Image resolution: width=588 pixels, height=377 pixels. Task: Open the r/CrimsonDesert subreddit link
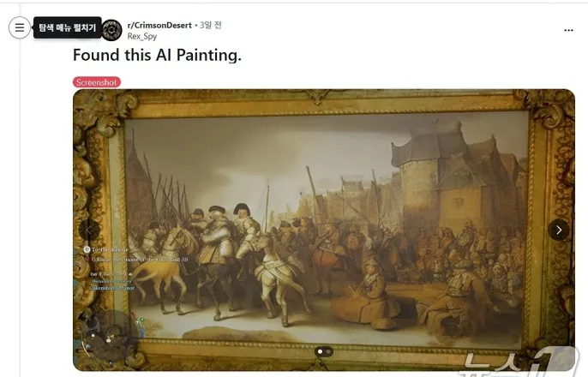(x=159, y=25)
